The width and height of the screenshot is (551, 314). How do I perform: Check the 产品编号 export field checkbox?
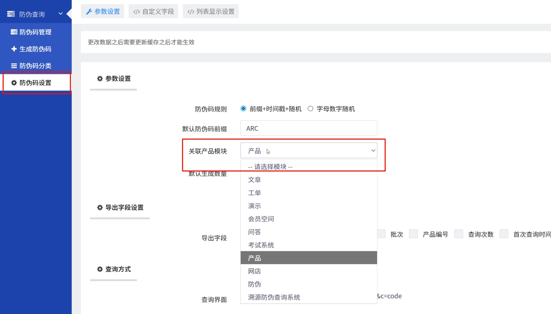413,234
